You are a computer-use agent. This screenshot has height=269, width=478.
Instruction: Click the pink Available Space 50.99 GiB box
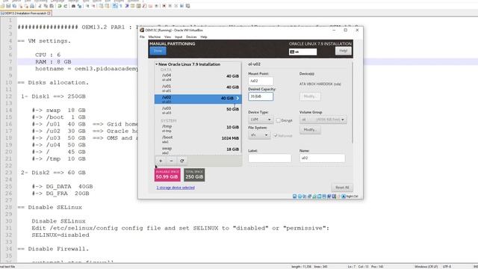(167, 175)
